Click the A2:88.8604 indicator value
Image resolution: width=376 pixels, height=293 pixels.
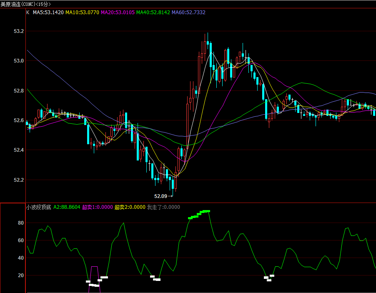click(67, 207)
